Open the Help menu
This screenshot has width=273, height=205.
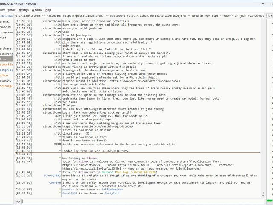48,9
